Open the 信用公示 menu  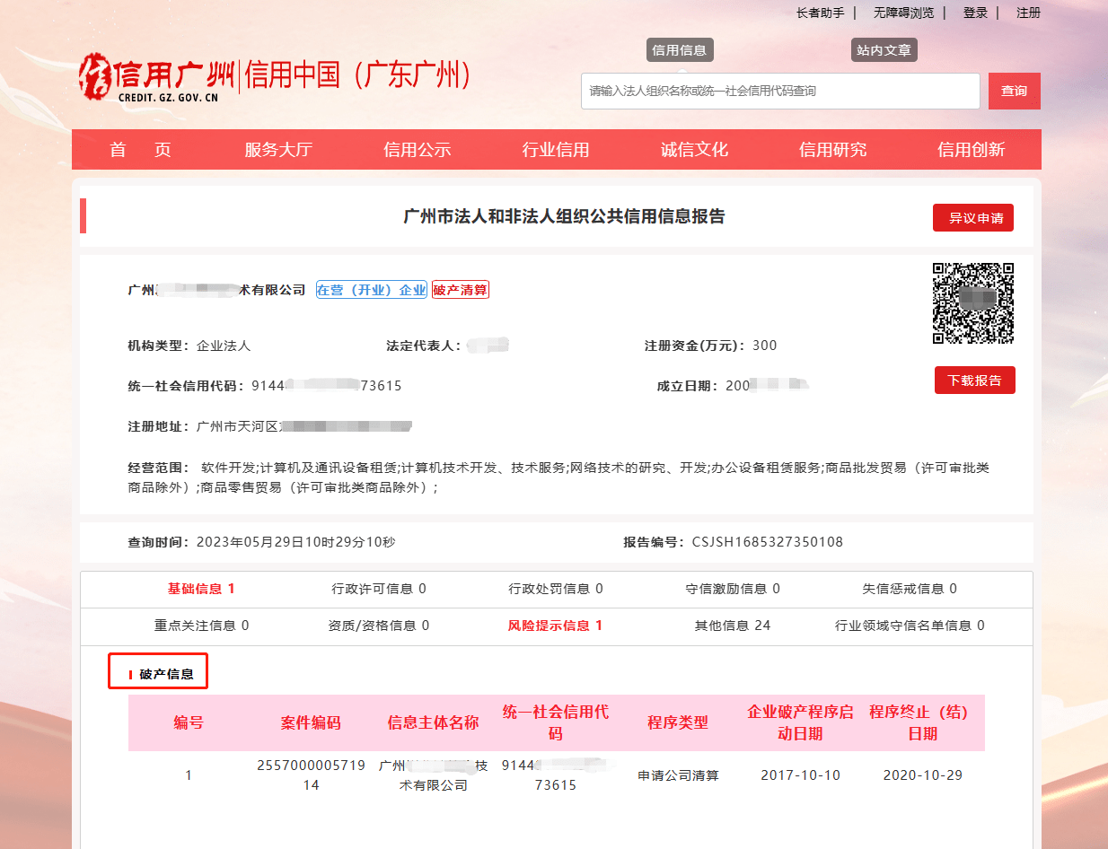coord(418,149)
